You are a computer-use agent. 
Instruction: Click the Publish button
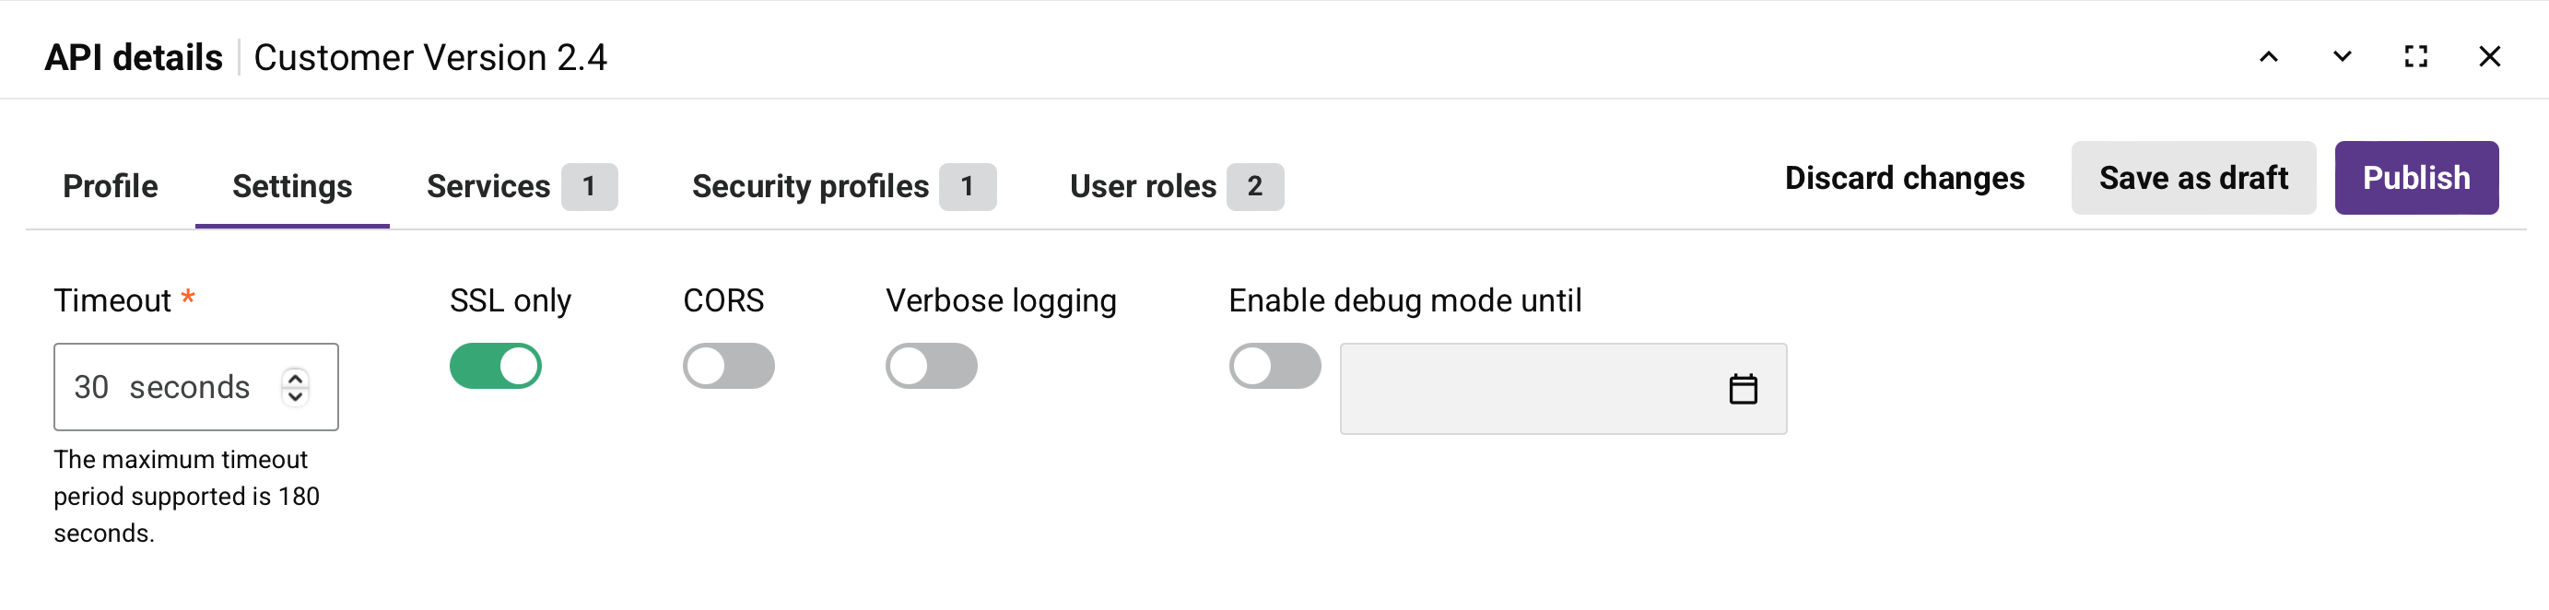[2416, 177]
